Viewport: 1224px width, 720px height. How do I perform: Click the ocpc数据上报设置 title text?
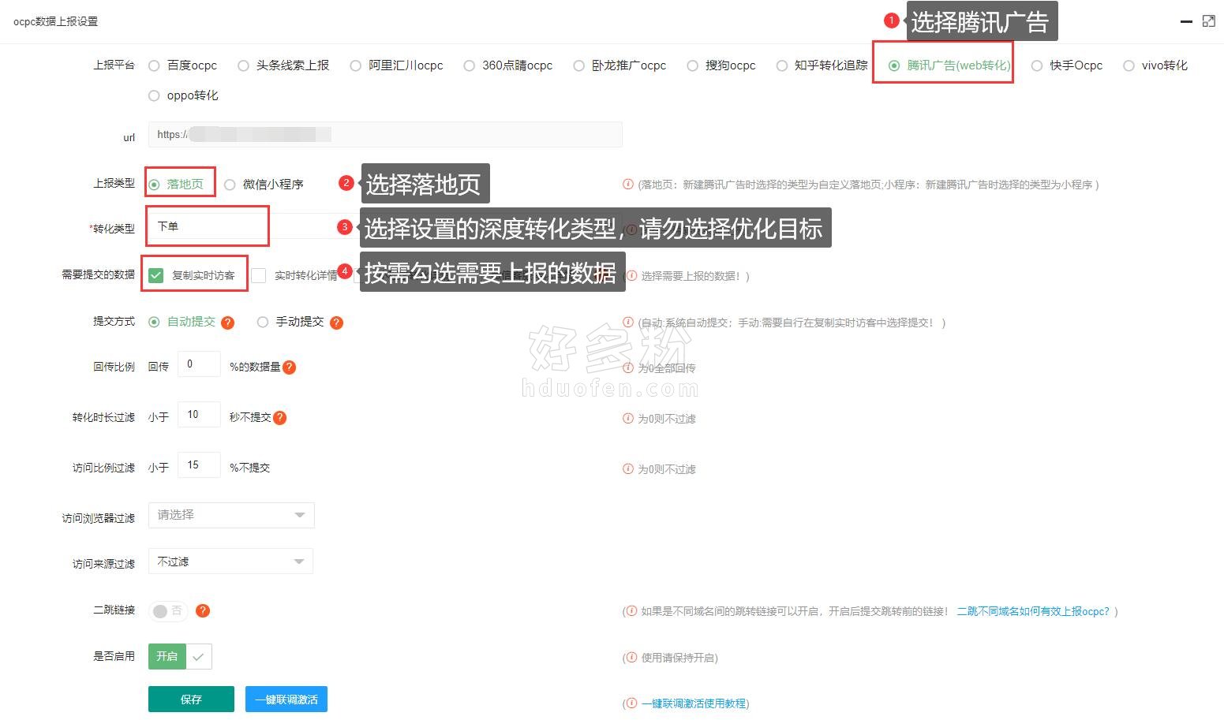(56, 21)
